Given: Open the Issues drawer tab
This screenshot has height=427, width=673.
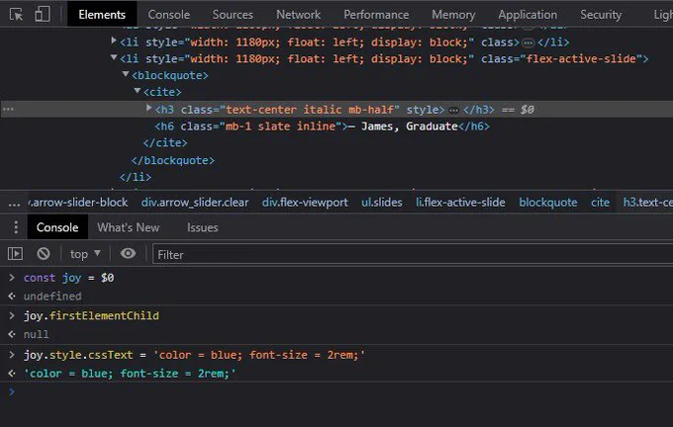Looking at the screenshot, I should click(202, 227).
